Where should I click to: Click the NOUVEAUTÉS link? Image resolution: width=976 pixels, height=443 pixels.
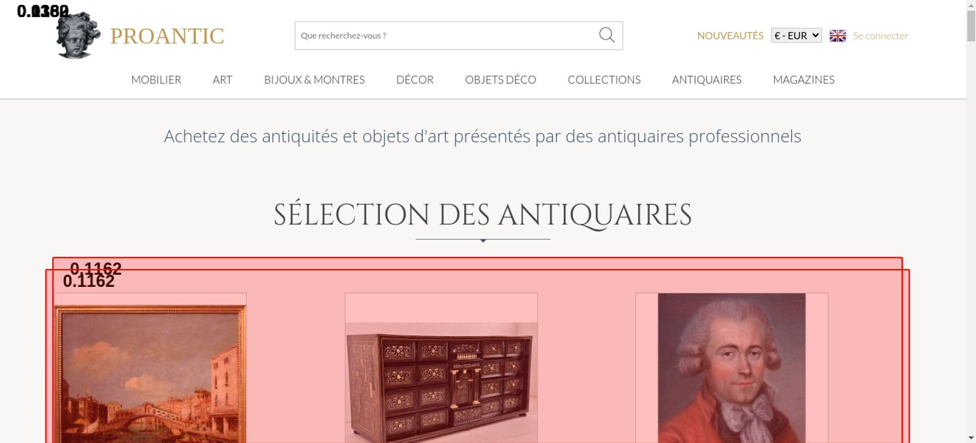point(730,36)
